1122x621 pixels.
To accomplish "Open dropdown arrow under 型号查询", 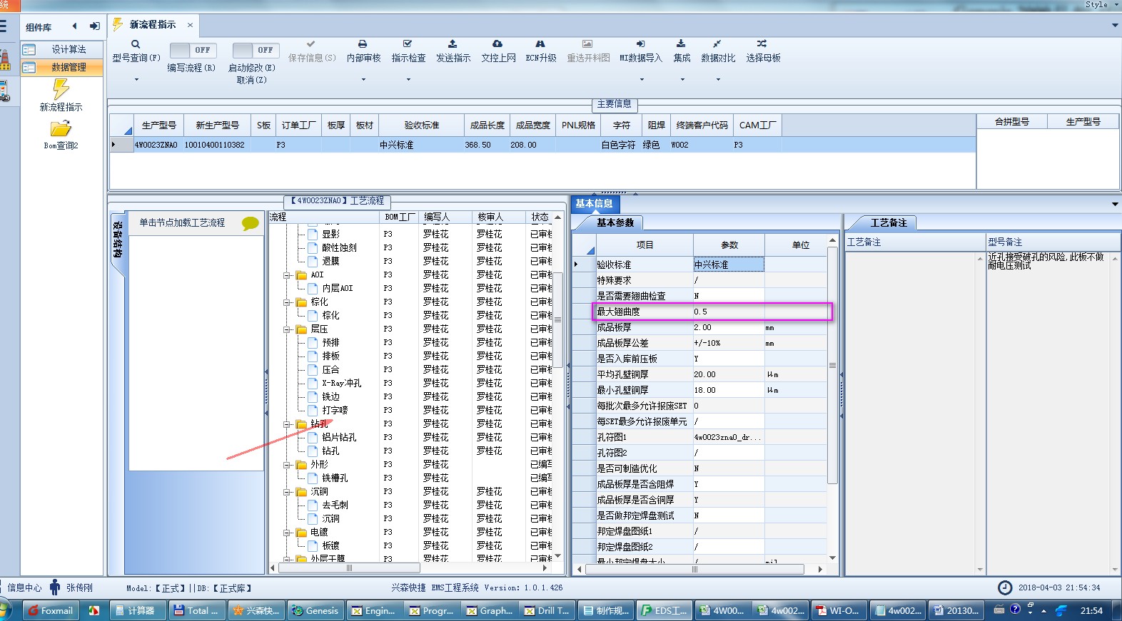I will 136,79.
